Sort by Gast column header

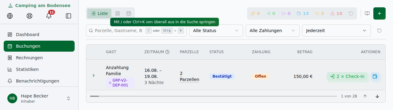tap(111, 52)
